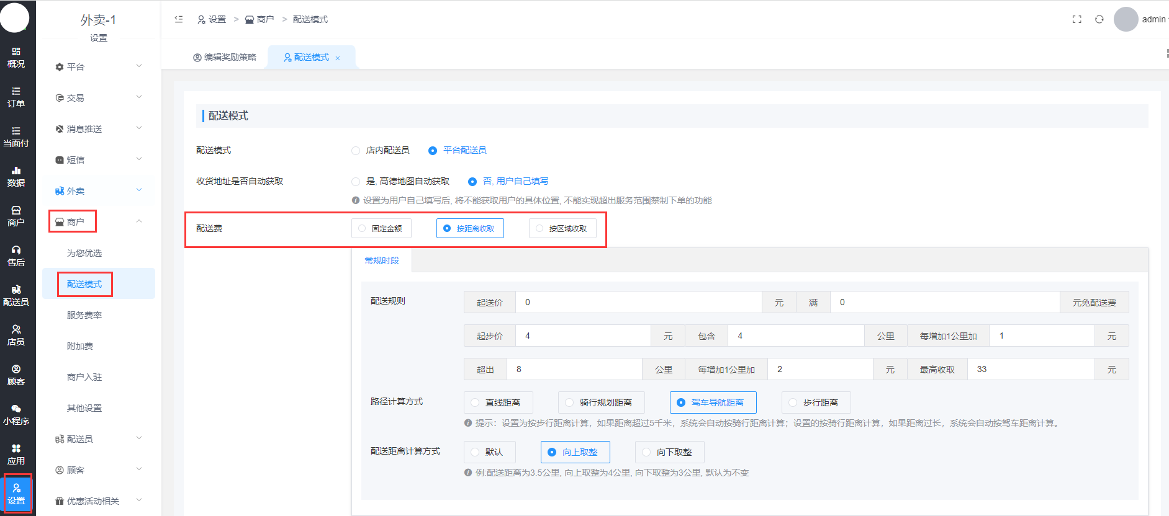Viewport: 1169px width, 516px height.
Task: Switch to 编辑奖励策略 tab
Action: [x=225, y=57]
